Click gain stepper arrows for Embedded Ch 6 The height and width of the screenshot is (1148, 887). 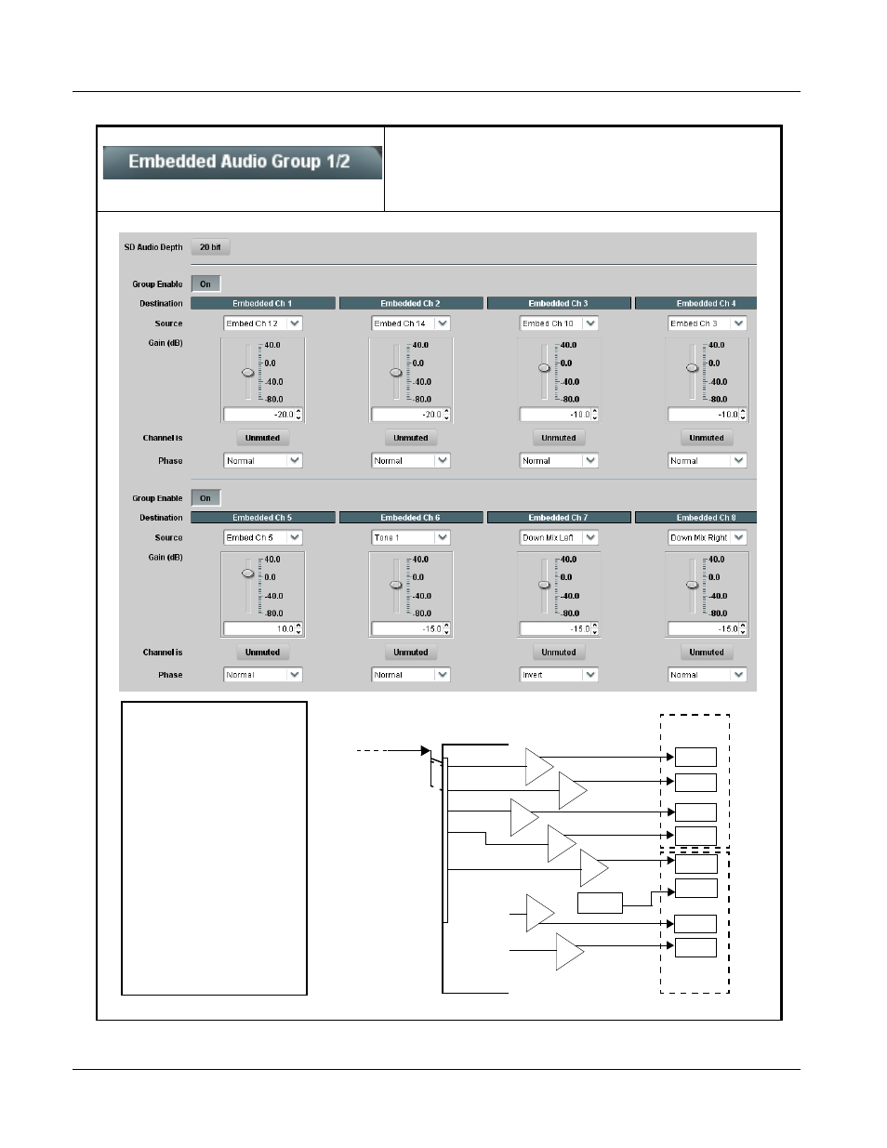tap(446, 629)
